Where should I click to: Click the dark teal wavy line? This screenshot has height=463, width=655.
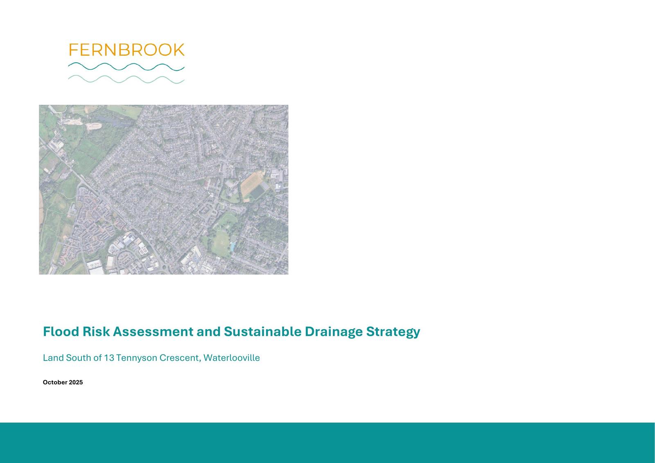coord(126,67)
